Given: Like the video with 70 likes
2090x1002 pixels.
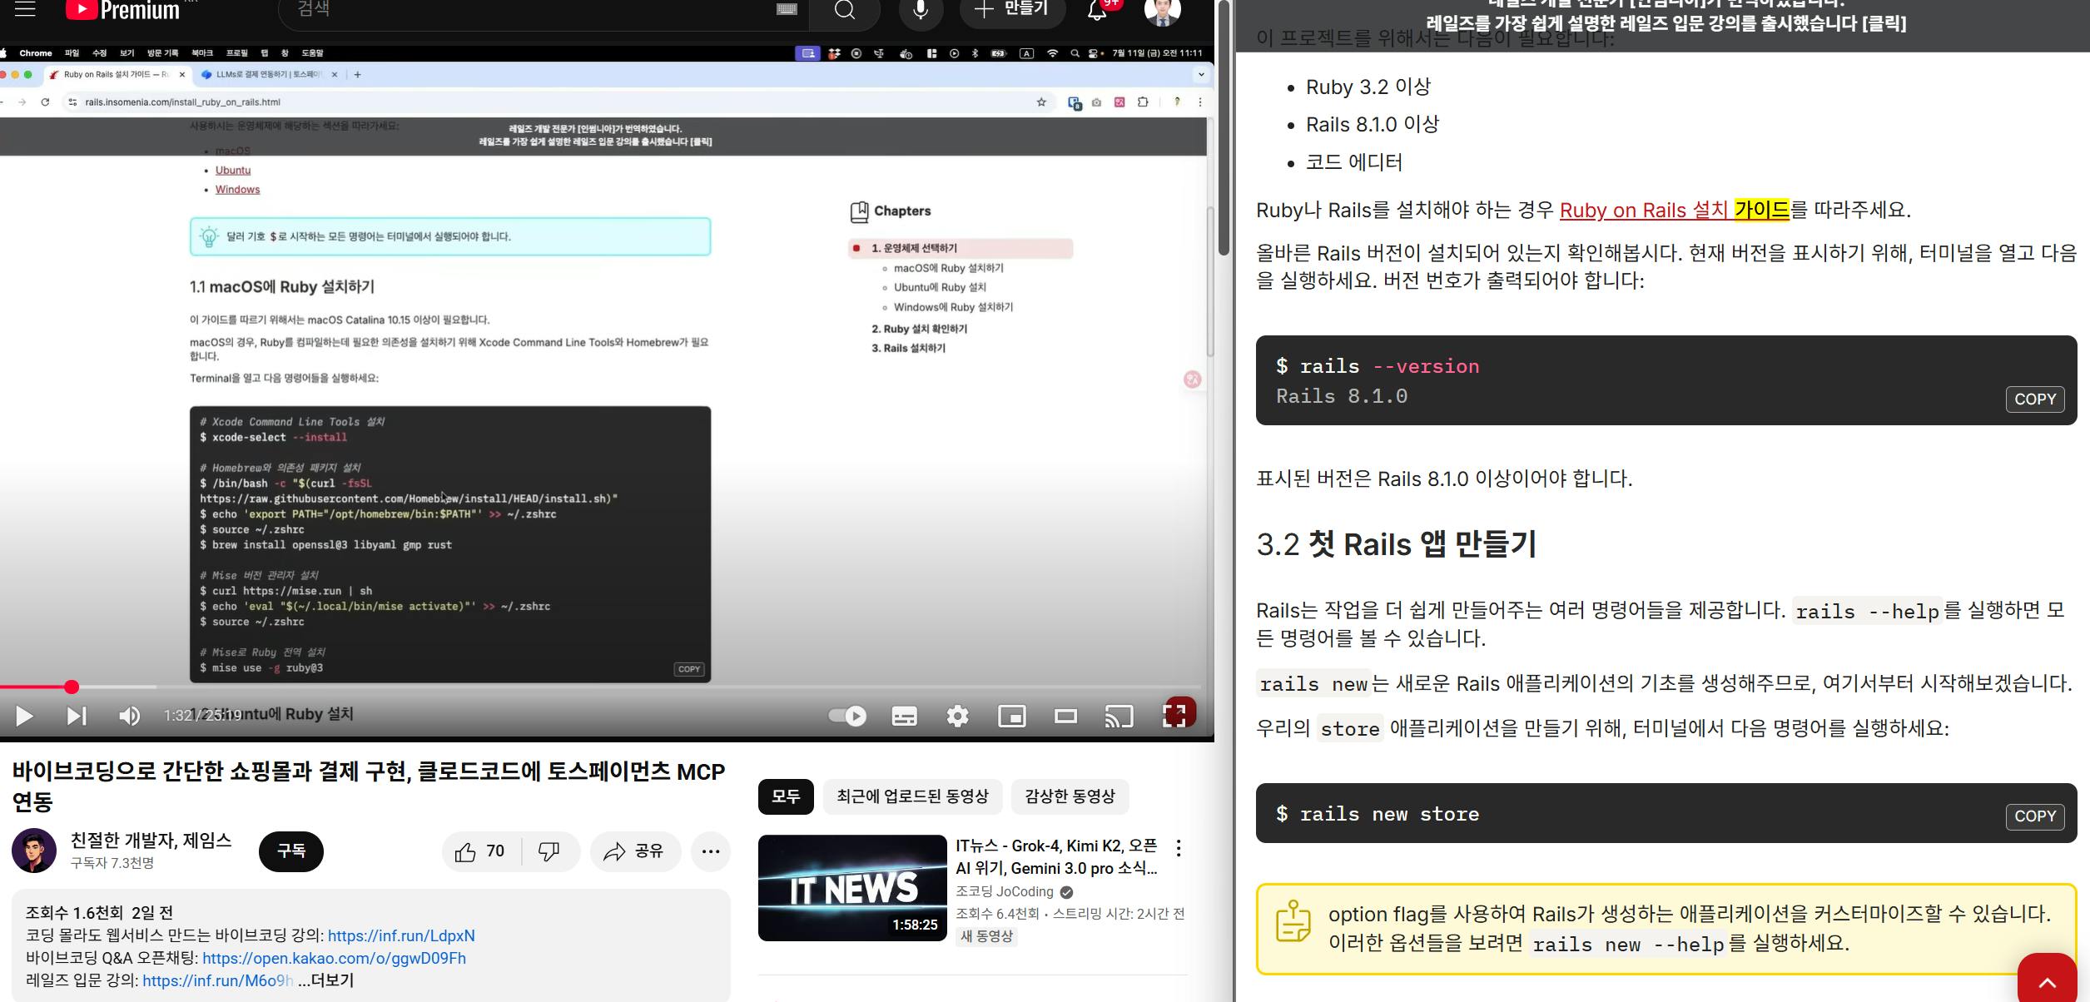Looking at the screenshot, I should (x=480, y=851).
